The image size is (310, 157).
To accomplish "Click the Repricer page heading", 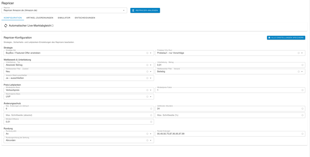I will 8,3.
